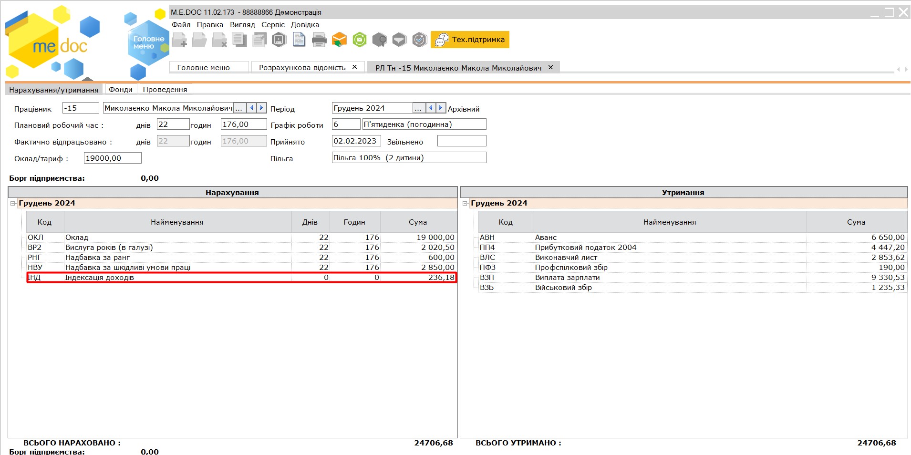Go to next period arrow

tap(441, 108)
